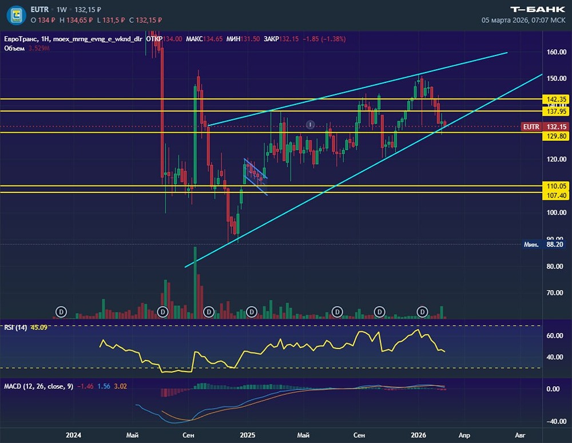The width and height of the screenshot is (572, 443).
Task: Select the 107.40 price level label
Action: point(556,196)
